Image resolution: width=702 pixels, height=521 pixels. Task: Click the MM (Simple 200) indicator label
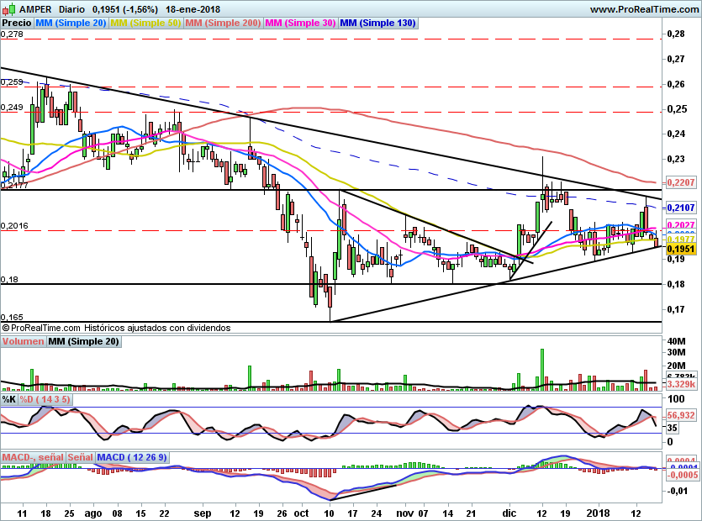(x=223, y=24)
